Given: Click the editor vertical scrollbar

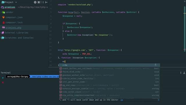Looking at the screenshot, I should [x=185, y=29].
